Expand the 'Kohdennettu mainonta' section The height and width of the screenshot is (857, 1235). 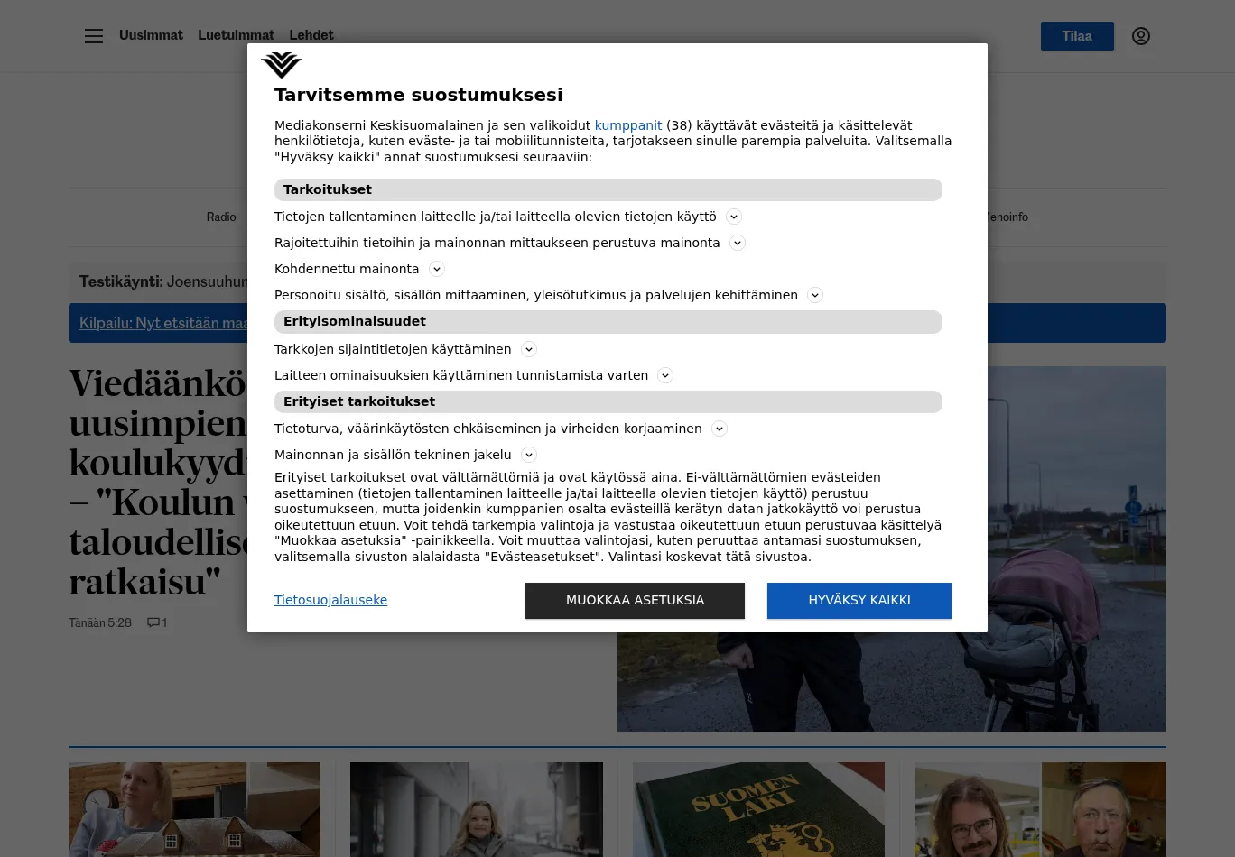click(x=437, y=269)
